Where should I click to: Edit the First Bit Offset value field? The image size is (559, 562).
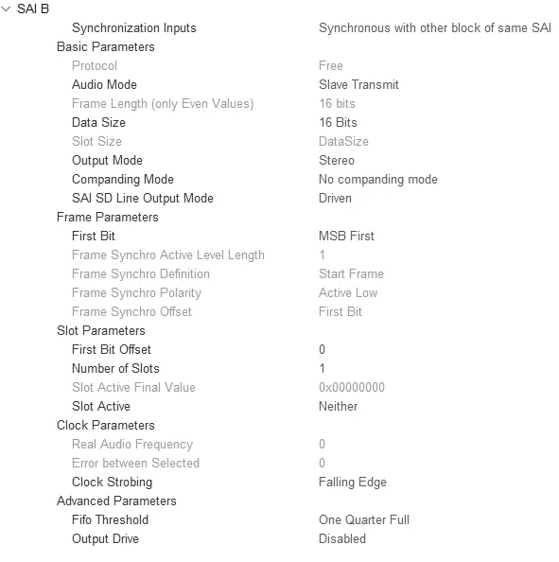[323, 349]
